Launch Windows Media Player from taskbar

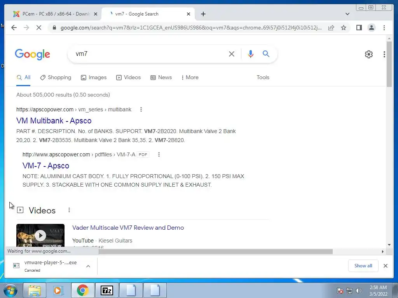58,290
